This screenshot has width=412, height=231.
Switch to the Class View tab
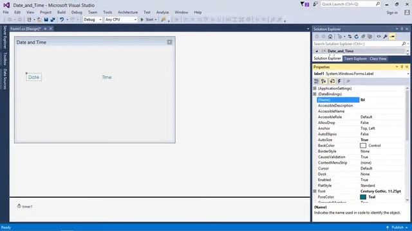378,58
